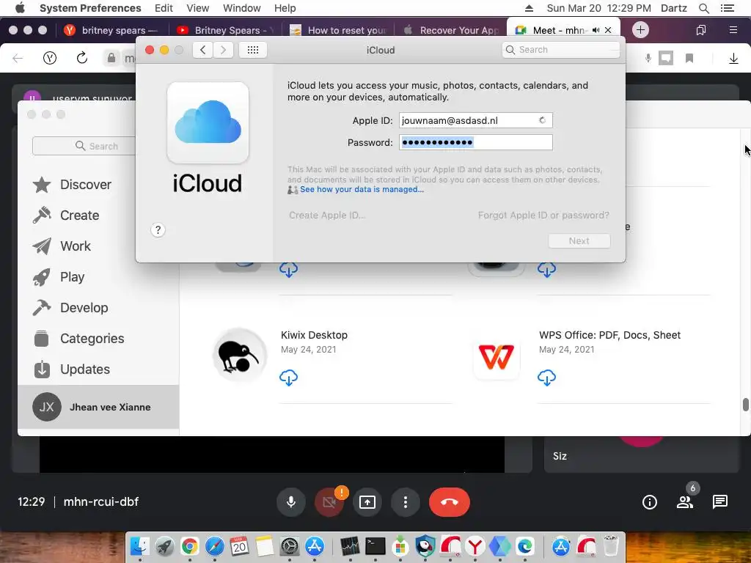Click Present now in the Meet call
Screen dimensions: 751x563
coord(367,502)
